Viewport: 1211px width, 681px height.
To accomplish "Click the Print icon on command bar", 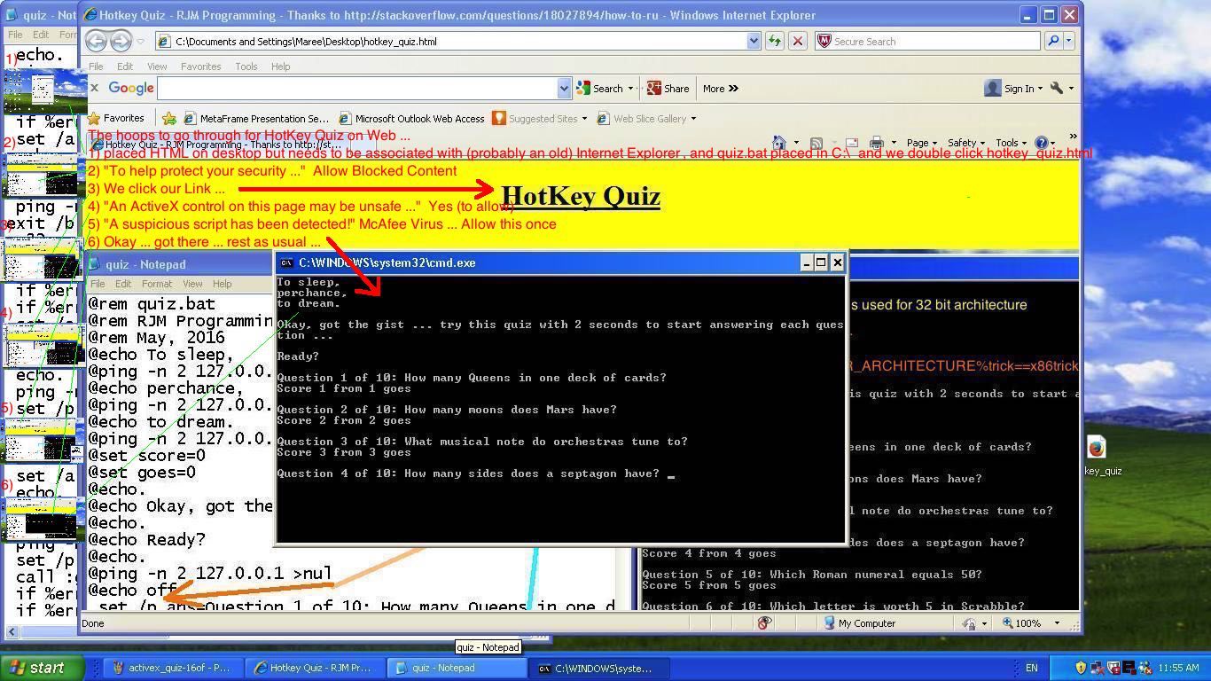I will click(x=876, y=142).
